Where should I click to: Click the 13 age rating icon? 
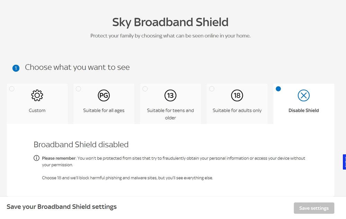click(170, 95)
